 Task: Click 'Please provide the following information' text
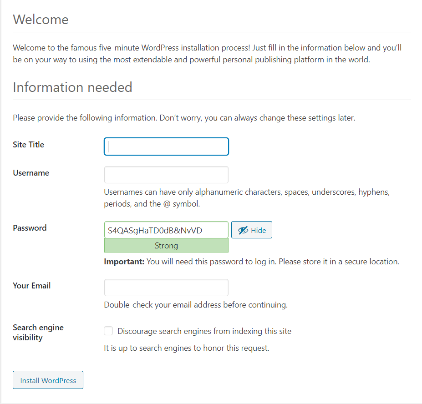tap(184, 118)
